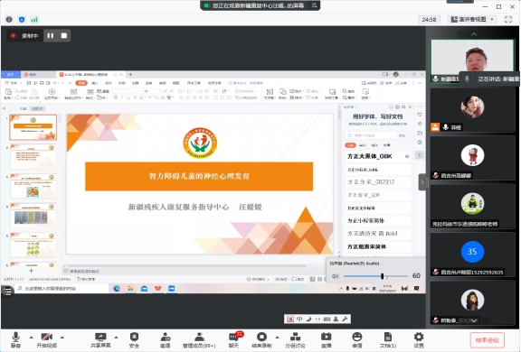
Task: Click the red End Meeting (结束会议) button
Action: click(x=488, y=340)
